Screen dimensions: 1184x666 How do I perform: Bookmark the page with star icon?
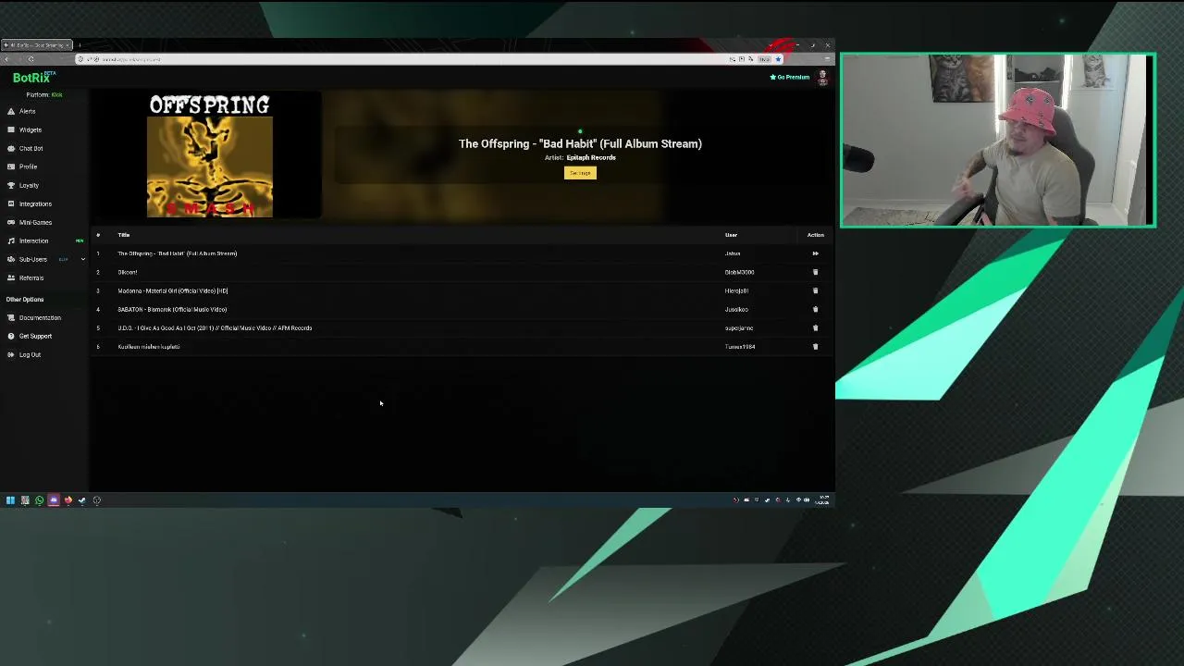[778, 59]
